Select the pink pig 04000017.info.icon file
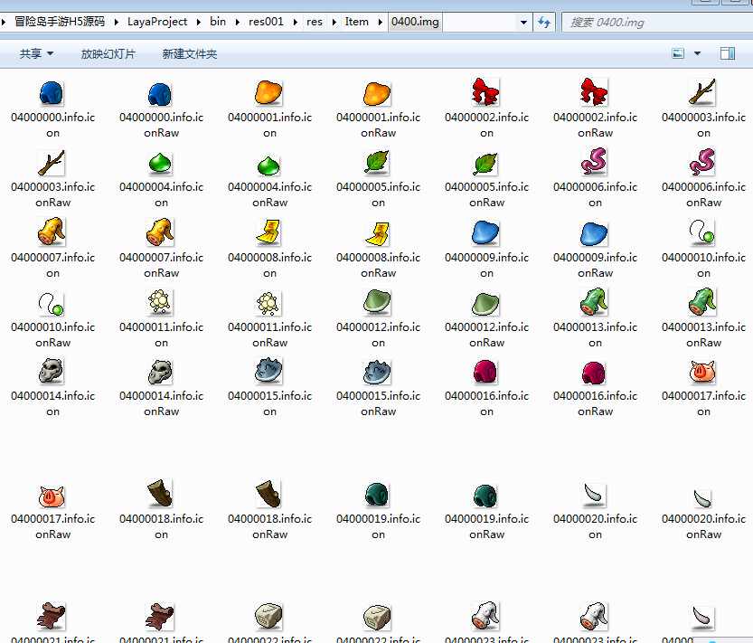Image resolution: width=753 pixels, height=643 pixels. pos(703,373)
